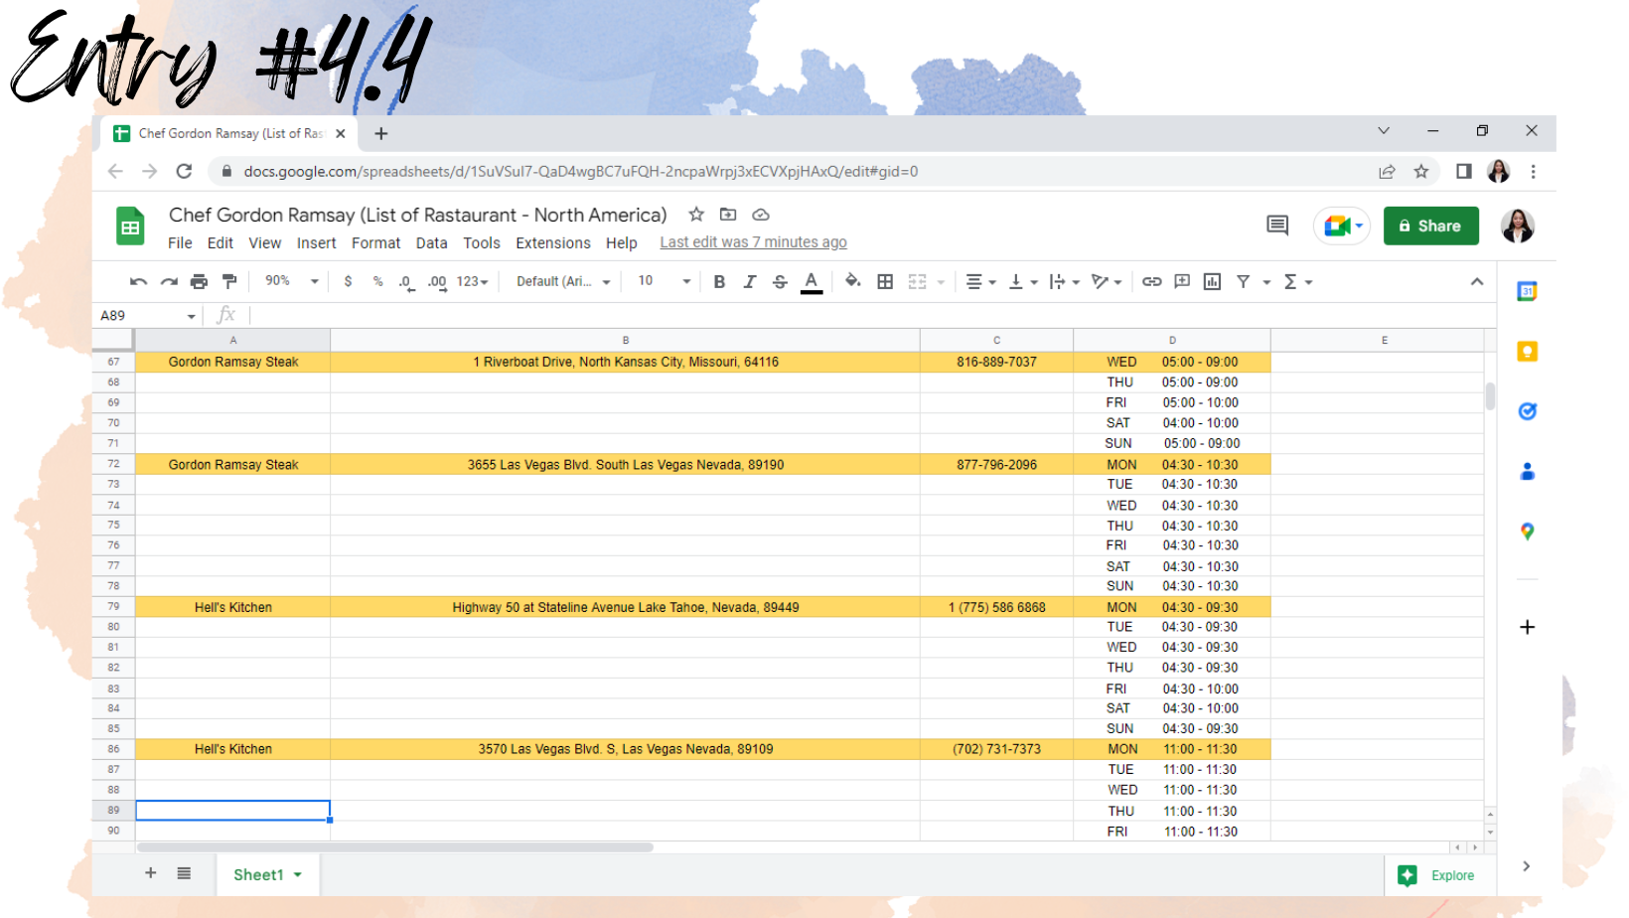Move document using folder icon
Image resolution: width=1629 pixels, height=918 pixels.
point(728,215)
